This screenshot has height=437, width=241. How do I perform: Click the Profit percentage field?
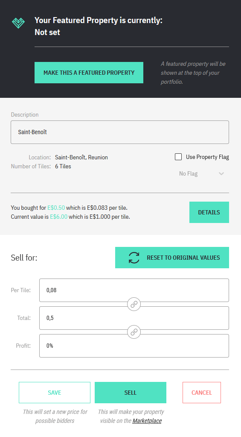[x=134, y=346]
